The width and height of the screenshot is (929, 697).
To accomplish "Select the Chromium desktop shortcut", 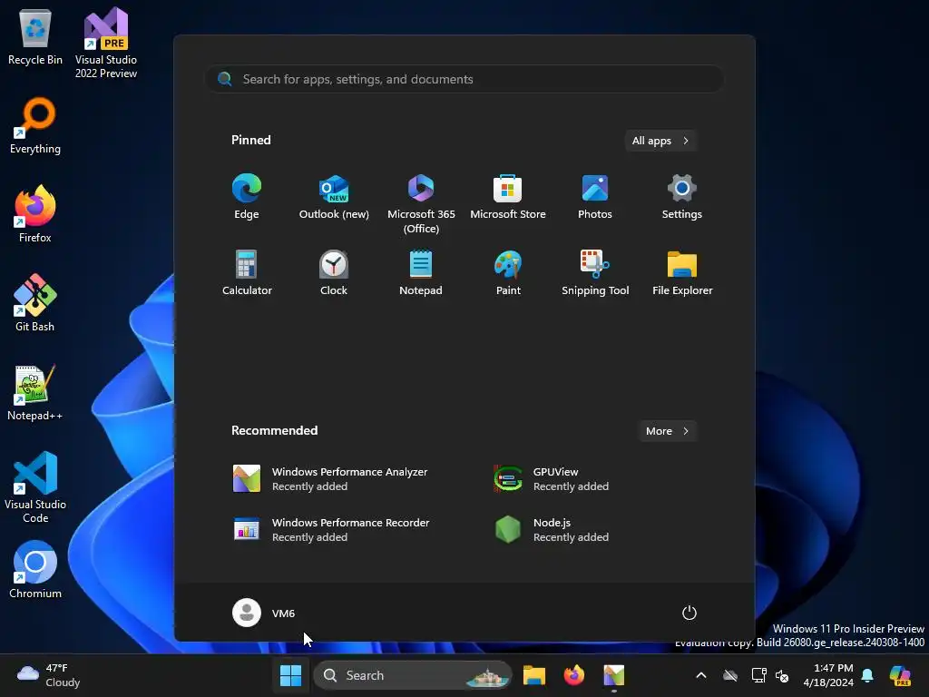I will (x=35, y=570).
